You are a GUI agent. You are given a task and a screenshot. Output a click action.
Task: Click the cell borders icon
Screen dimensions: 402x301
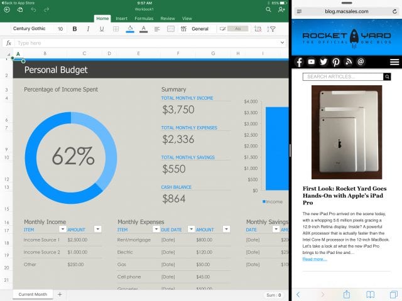(116, 29)
